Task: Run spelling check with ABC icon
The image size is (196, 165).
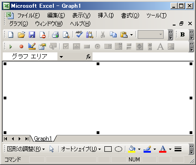Action: 79,35
